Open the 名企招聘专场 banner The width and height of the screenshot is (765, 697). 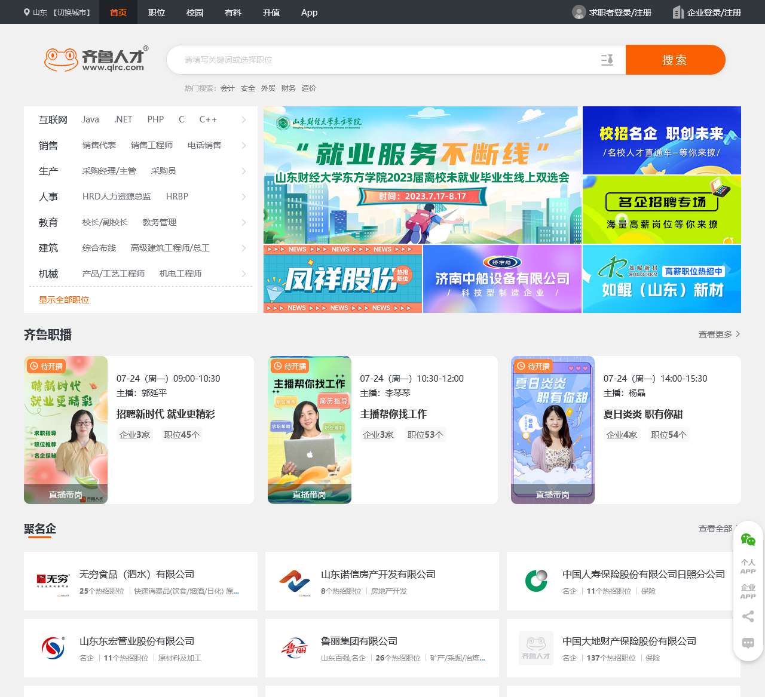[x=662, y=210]
